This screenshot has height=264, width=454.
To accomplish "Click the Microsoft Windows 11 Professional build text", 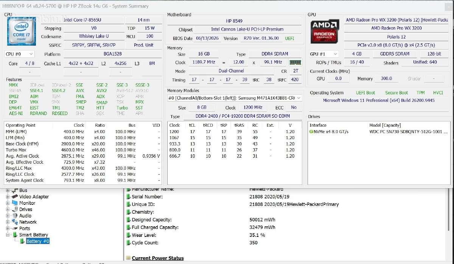I will click(379, 100).
